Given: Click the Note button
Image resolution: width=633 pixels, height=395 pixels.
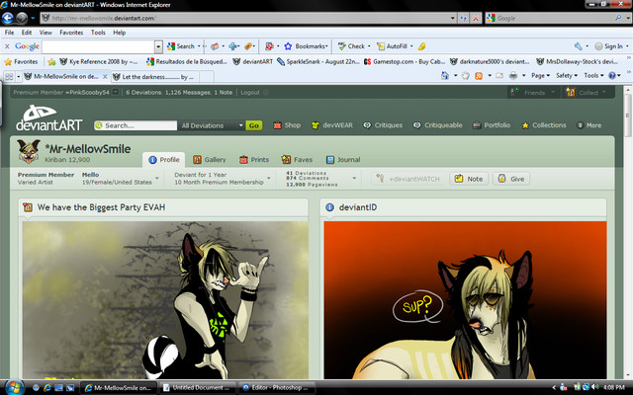Looking at the screenshot, I should coord(469,179).
